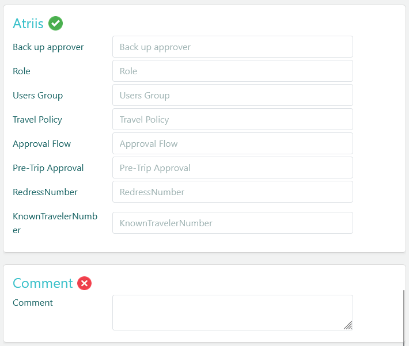Viewport: 409px width, 346px height.
Task: Click the Back up approver label
Action: tap(48, 47)
